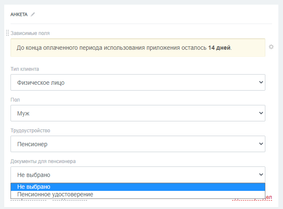Click the drag handle next to Зависимые поля

(8, 33)
